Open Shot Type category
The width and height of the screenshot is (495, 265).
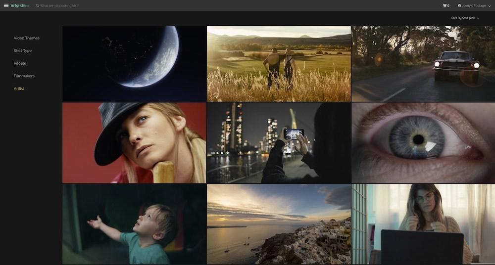(23, 51)
